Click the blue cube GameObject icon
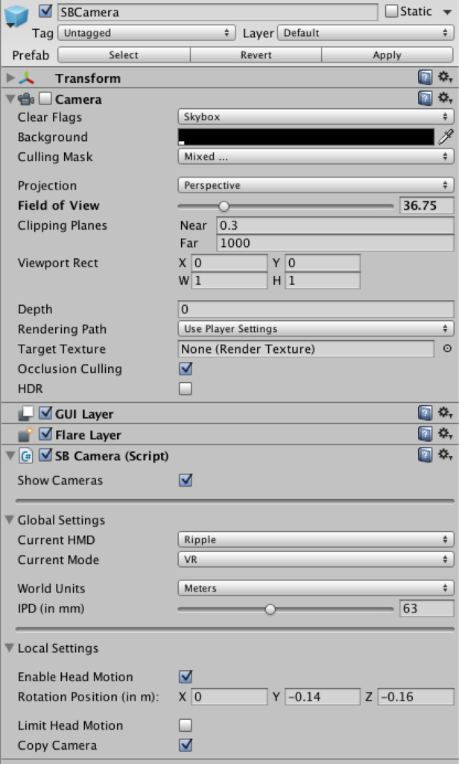The image size is (459, 764). pyautogui.click(x=16, y=16)
